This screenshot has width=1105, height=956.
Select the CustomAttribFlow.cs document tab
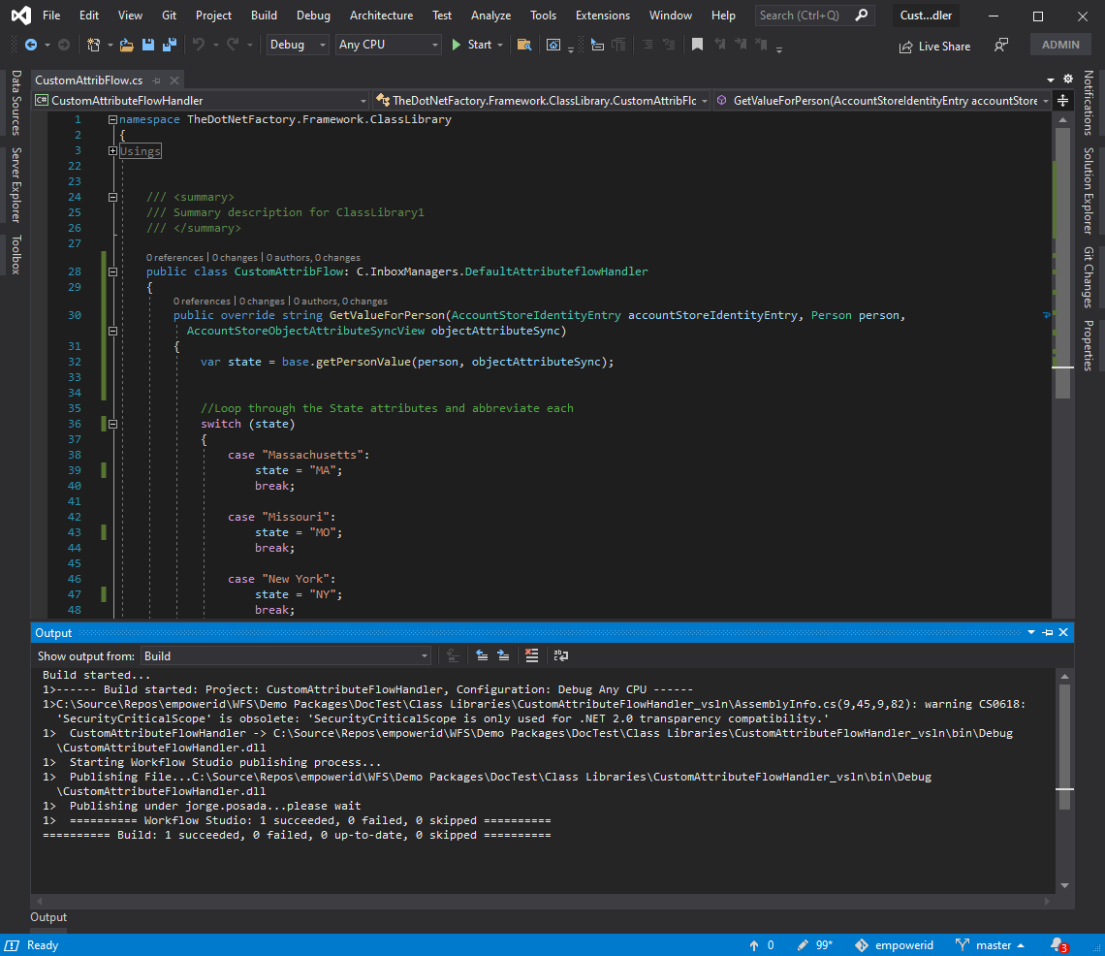pos(88,80)
